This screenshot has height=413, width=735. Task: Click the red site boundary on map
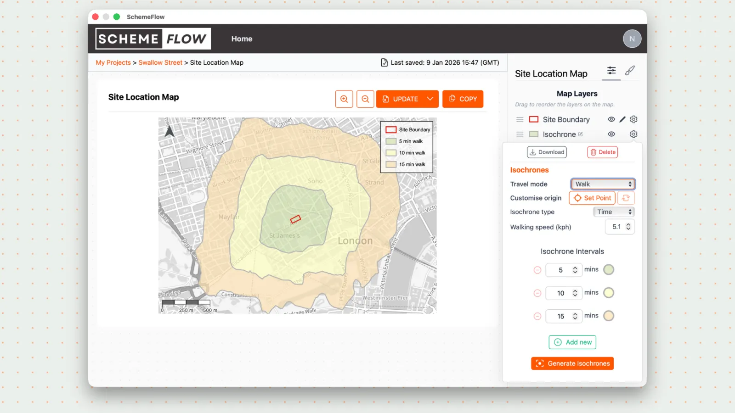(295, 219)
